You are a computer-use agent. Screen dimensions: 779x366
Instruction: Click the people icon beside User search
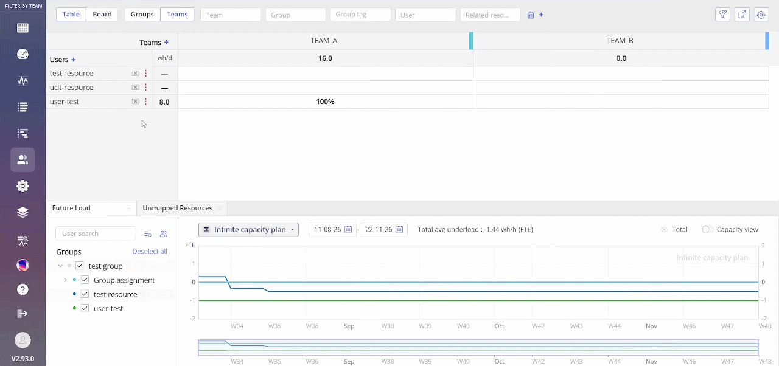163,234
